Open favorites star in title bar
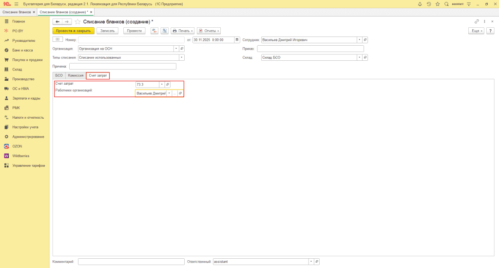Image resolution: width=499 pixels, height=268 pixels. pos(438,4)
